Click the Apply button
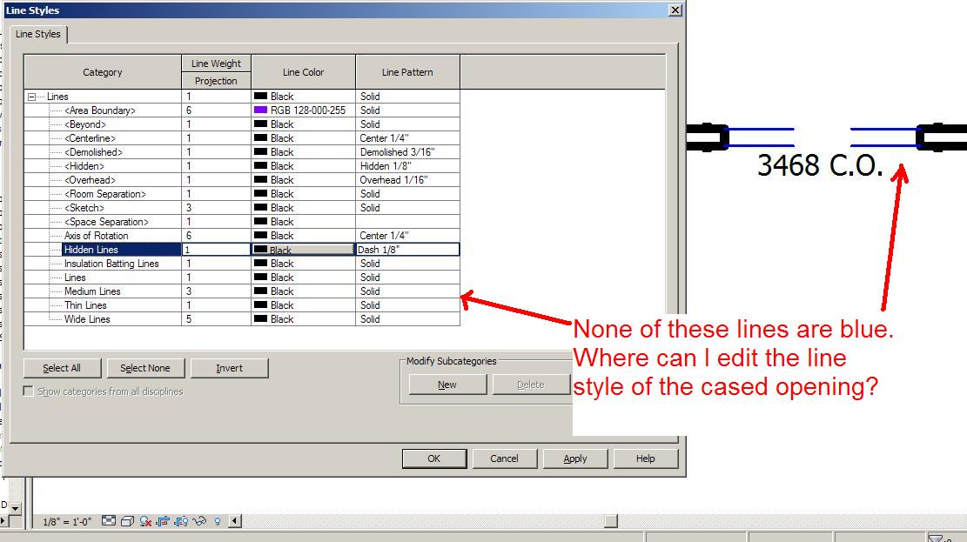Viewport: 967px width, 542px height. click(x=575, y=458)
